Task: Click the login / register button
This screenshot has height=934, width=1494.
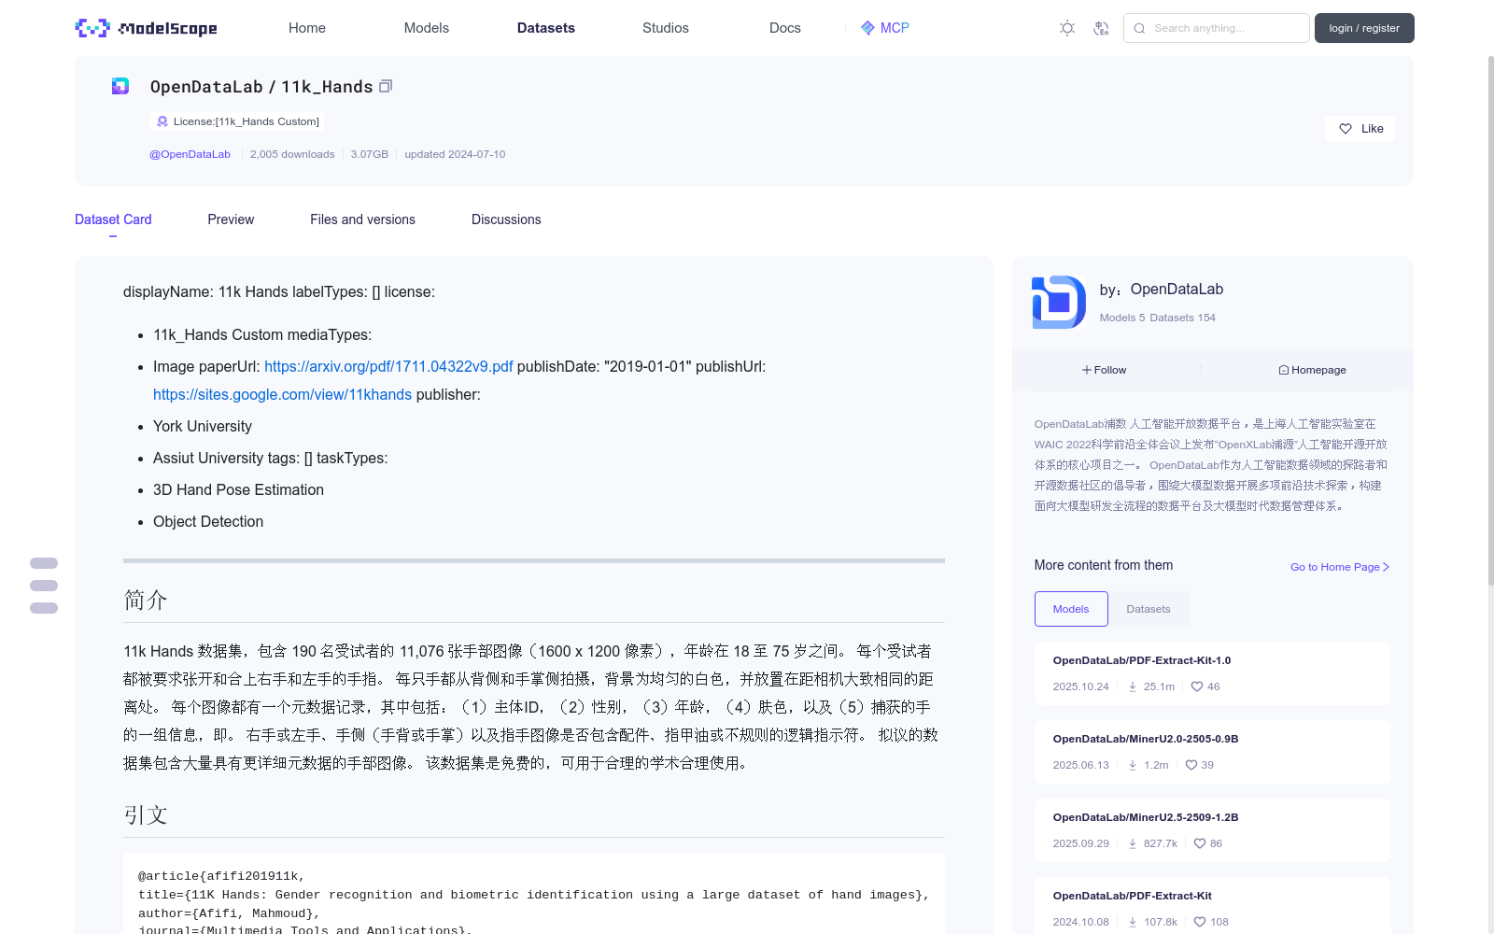Action: pyautogui.click(x=1364, y=28)
